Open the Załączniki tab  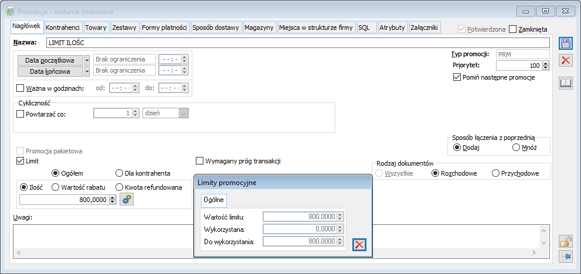[x=424, y=28]
